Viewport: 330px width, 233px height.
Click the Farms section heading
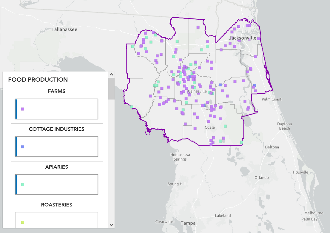point(57,91)
